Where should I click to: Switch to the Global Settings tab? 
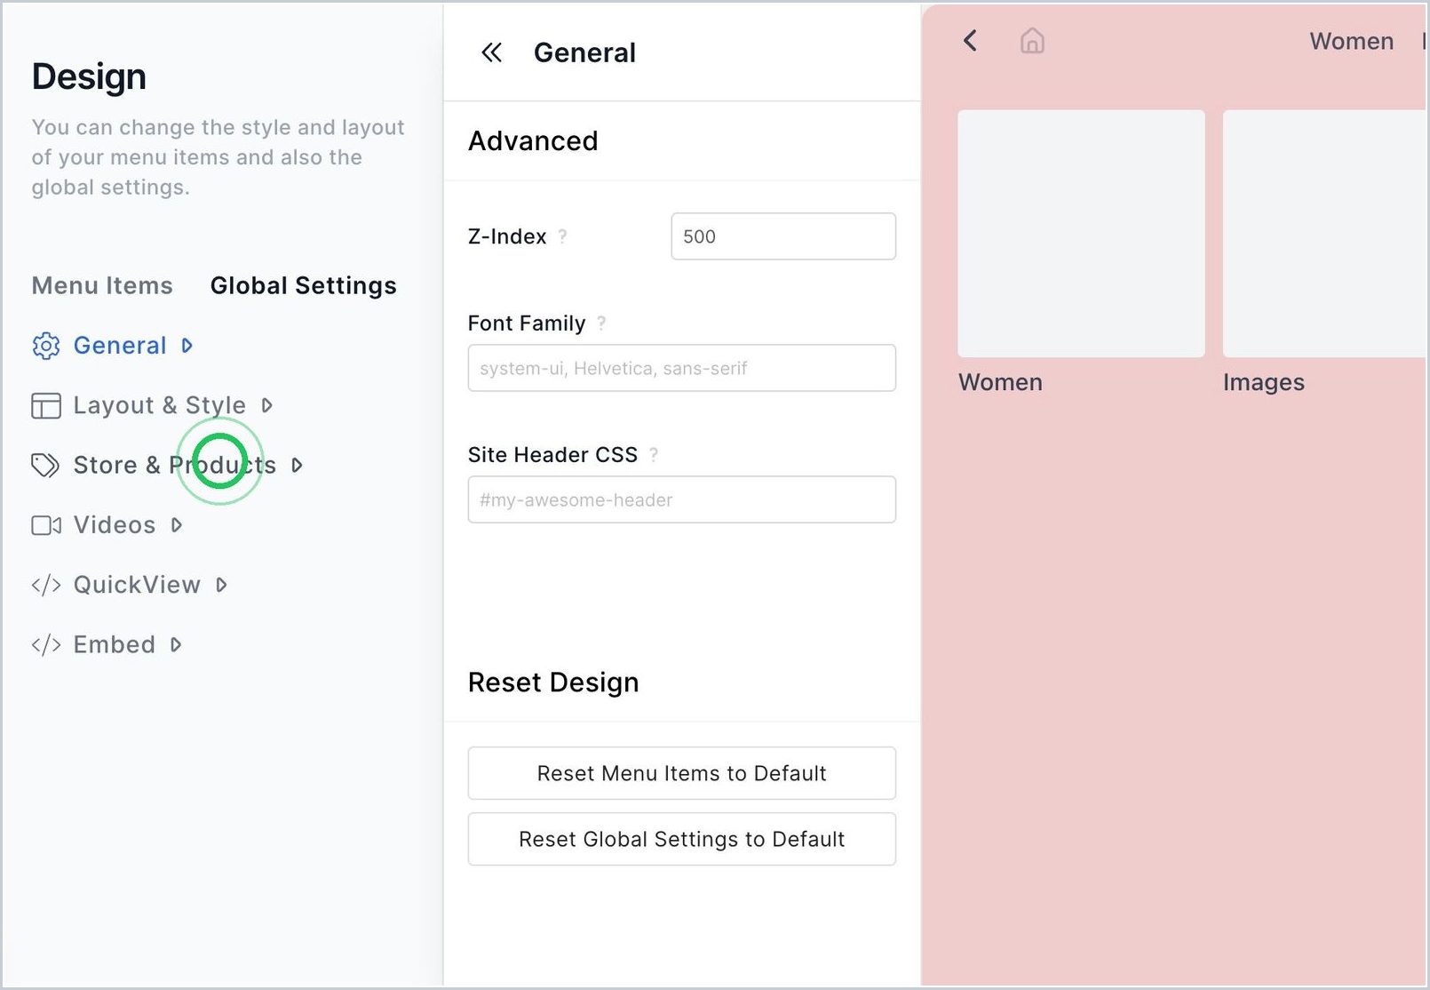point(303,285)
